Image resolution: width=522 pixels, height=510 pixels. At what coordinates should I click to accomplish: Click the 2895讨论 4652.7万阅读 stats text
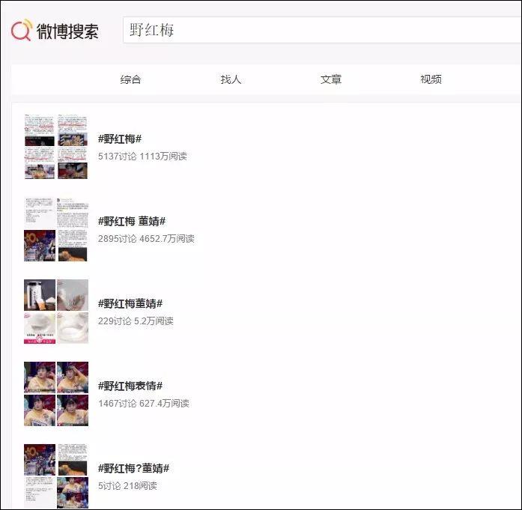click(146, 239)
